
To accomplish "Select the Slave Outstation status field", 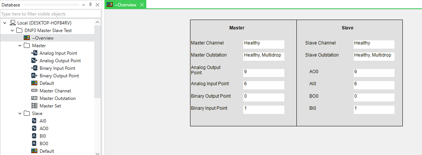I will pyautogui.click(x=374, y=57).
